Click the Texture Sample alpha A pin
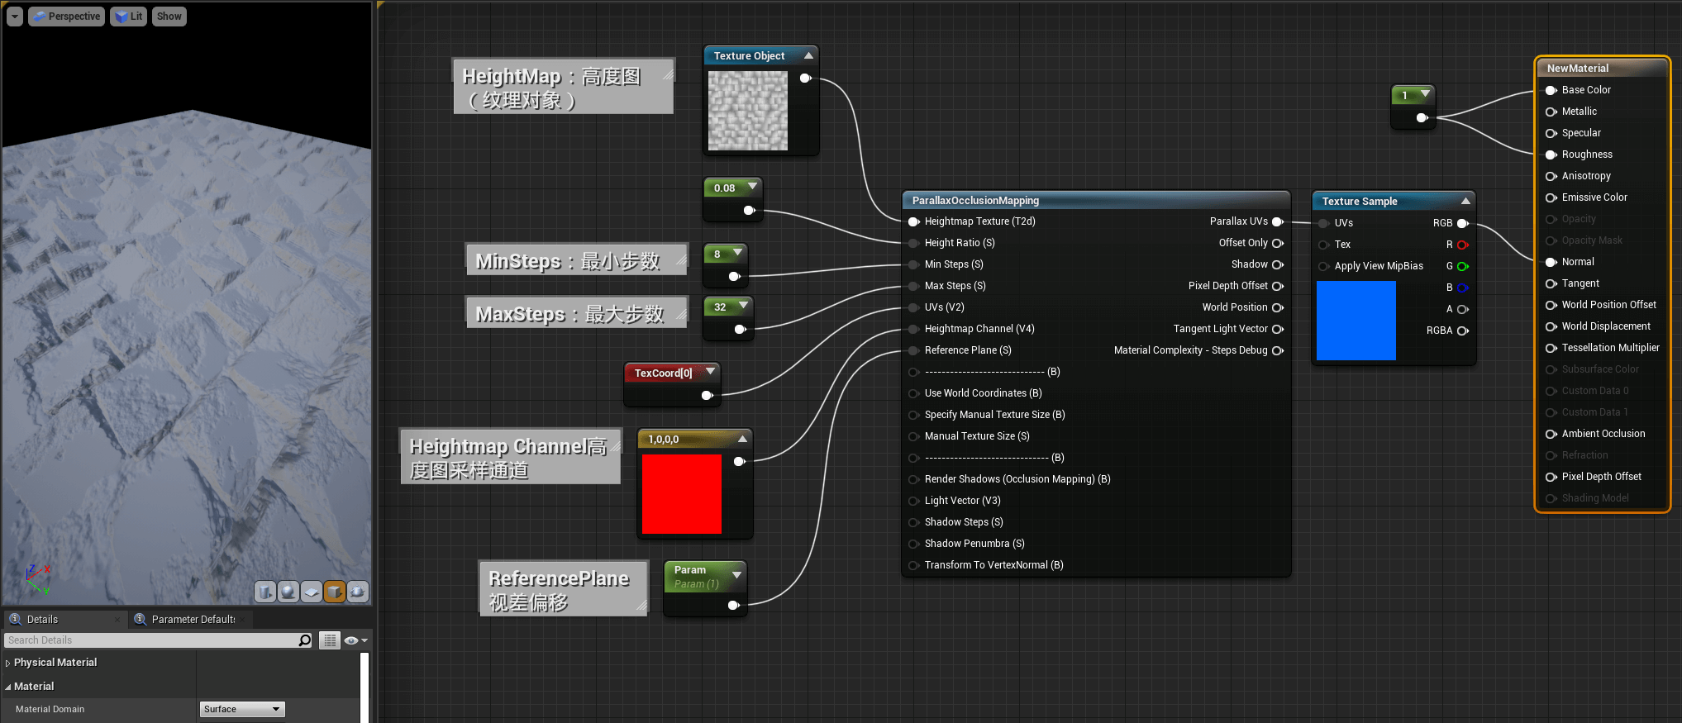The width and height of the screenshot is (1682, 723). pyautogui.click(x=1463, y=309)
